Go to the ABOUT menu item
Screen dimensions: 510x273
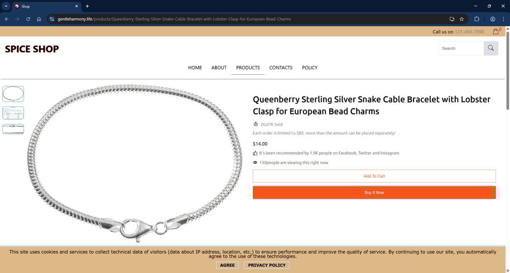tap(219, 68)
